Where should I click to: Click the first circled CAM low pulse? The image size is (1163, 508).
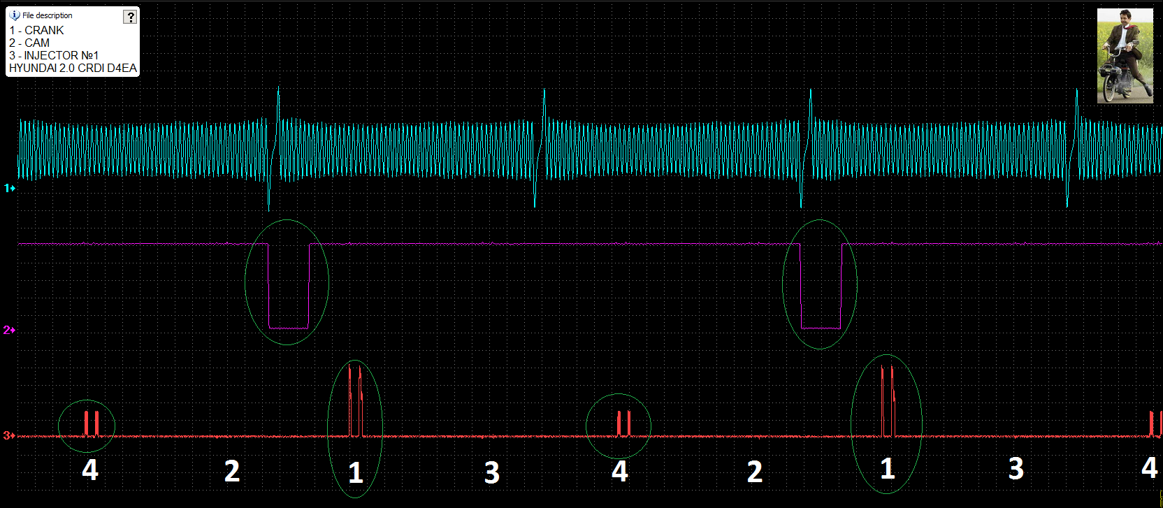[288, 286]
